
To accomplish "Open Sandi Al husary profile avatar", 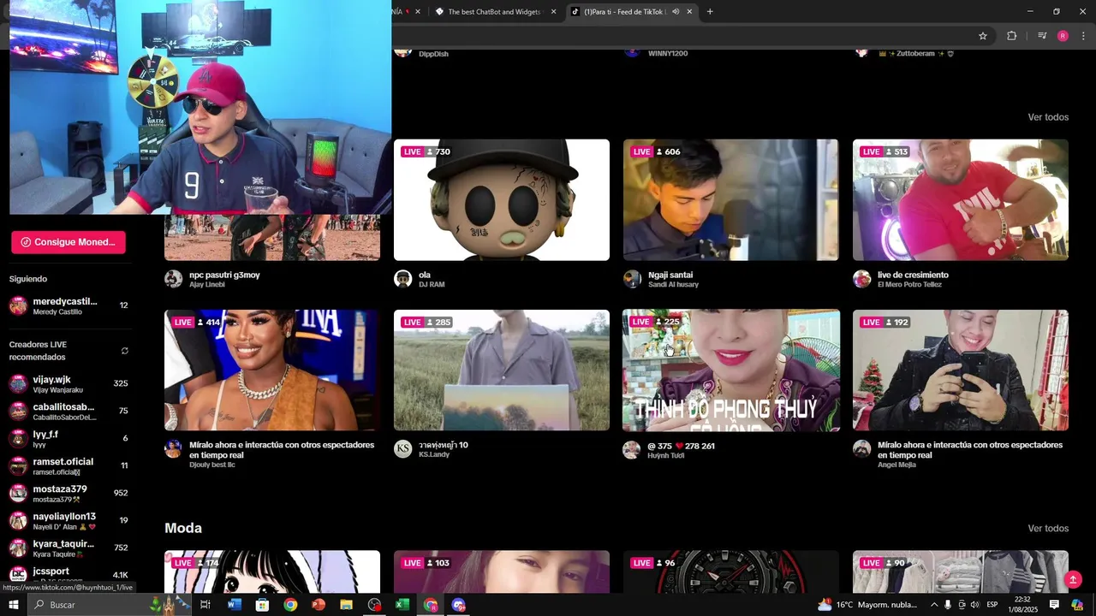I will [x=633, y=279].
